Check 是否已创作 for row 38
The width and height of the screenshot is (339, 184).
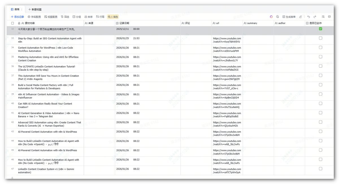pyautogui.click(x=320, y=85)
